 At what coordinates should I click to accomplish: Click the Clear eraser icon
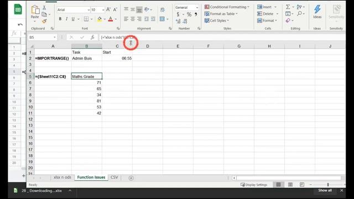click(288, 20)
